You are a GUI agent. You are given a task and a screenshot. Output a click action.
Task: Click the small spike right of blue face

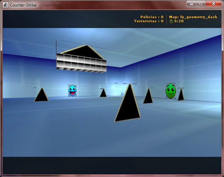coord(103,93)
